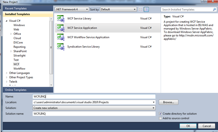Viewport: 218px width, 132px height.
Task: Expand the Office tree node
Action: (11, 34)
